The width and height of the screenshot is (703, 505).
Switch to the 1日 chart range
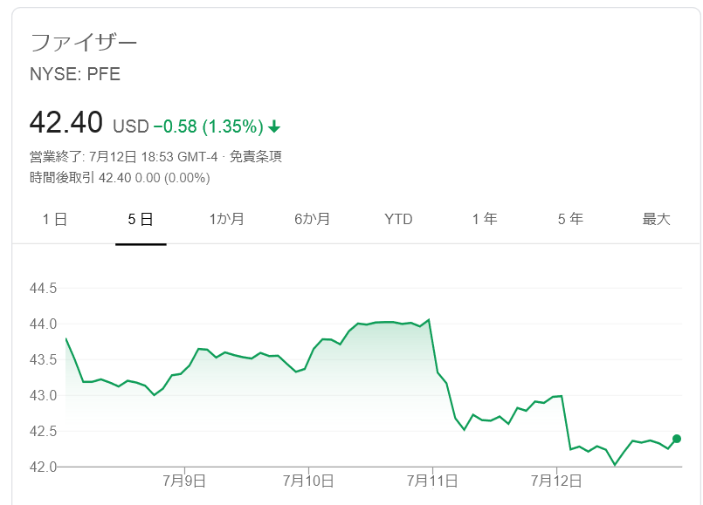(x=54, y=219)
